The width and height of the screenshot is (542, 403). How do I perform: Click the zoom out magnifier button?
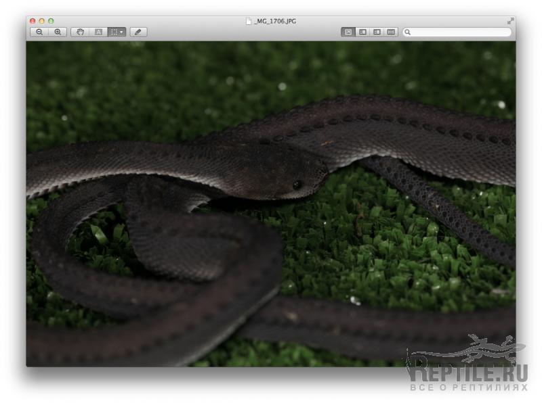coord(39,32)
